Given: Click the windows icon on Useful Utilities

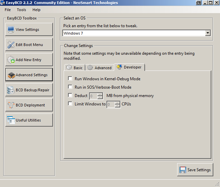Looking at the screenshot, I should coord(11,120).
